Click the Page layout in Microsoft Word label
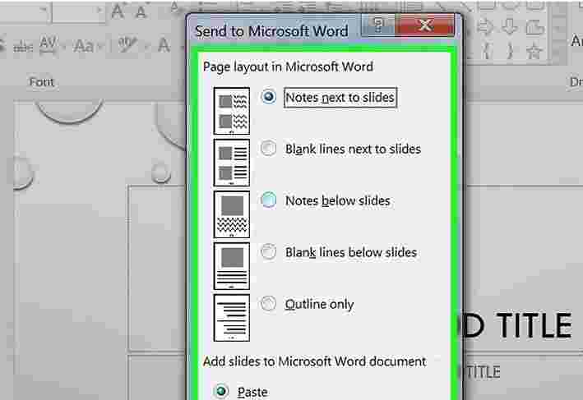The width and height of the screenshot is (583, 400). [x=288, y=67]
